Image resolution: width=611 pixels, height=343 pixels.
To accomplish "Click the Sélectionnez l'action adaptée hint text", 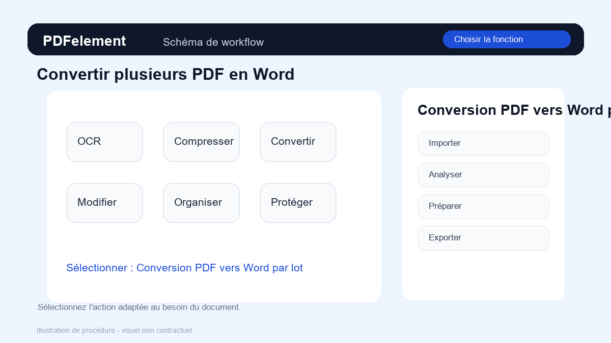I will [139, 307].
